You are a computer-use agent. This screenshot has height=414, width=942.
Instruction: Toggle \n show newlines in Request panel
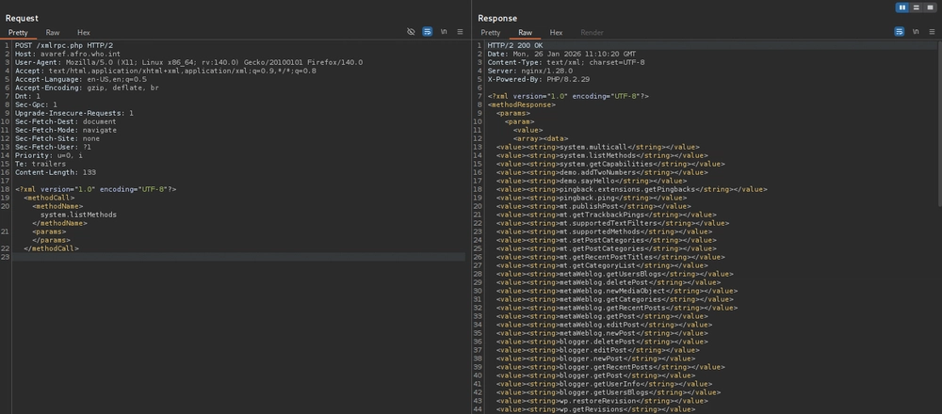point(444,32)
